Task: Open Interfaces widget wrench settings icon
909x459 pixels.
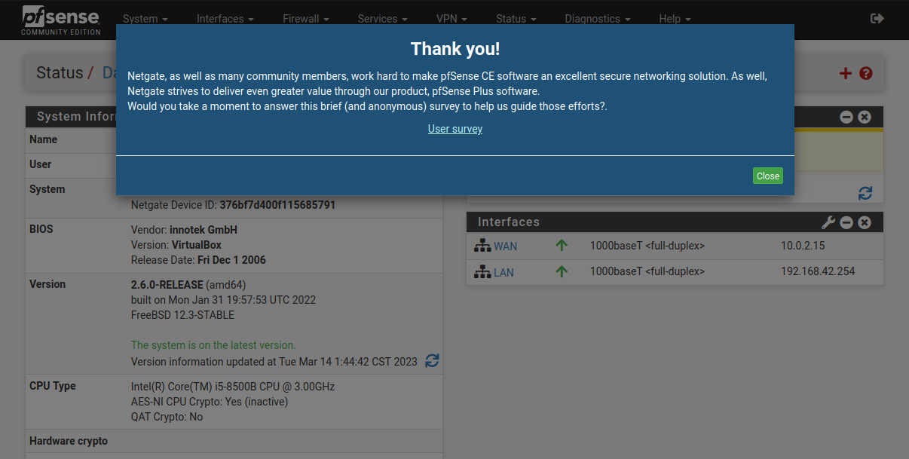Action: [x=828, y=222]
